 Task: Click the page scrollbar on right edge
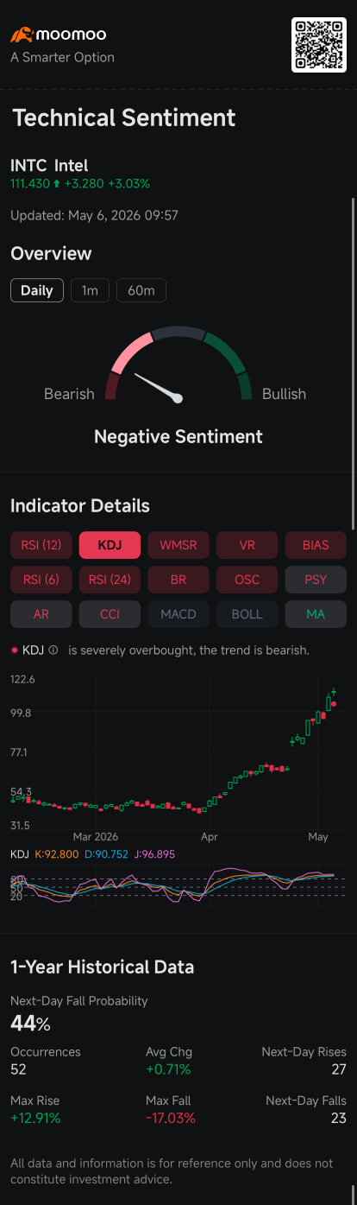coord(353,363)
